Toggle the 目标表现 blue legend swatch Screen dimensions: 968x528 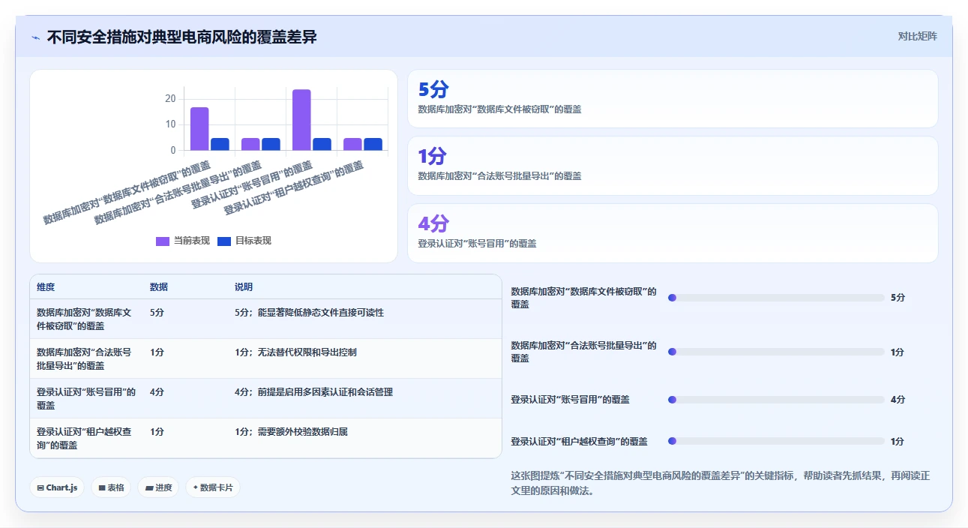pyautogui.click(x=224, y=241)
